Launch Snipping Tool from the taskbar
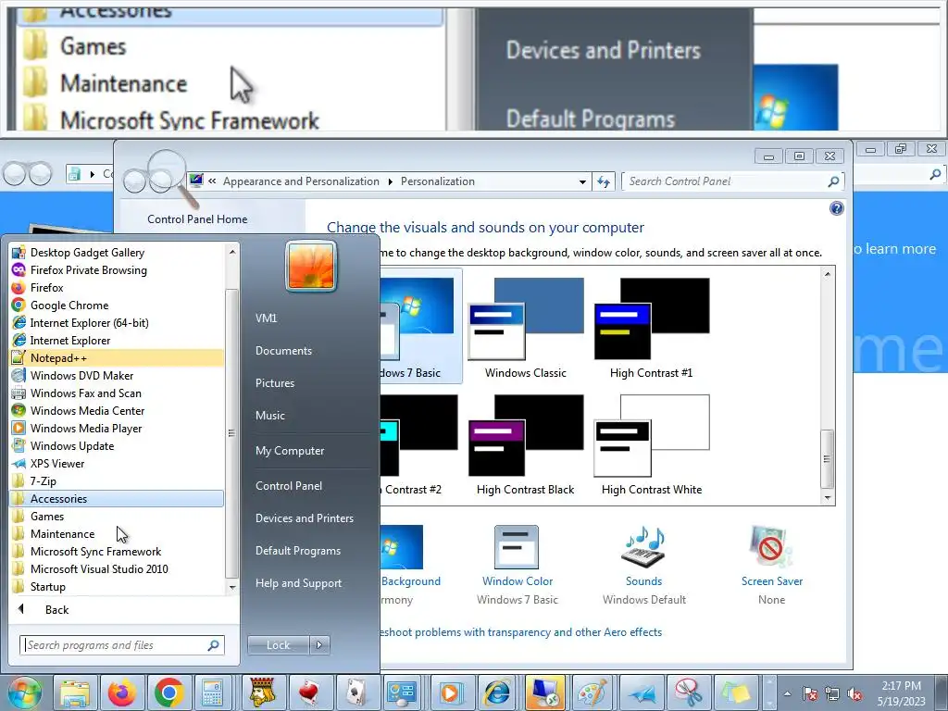Image resolution: width=948 pixels, height=711 pixels. (688, 692)
